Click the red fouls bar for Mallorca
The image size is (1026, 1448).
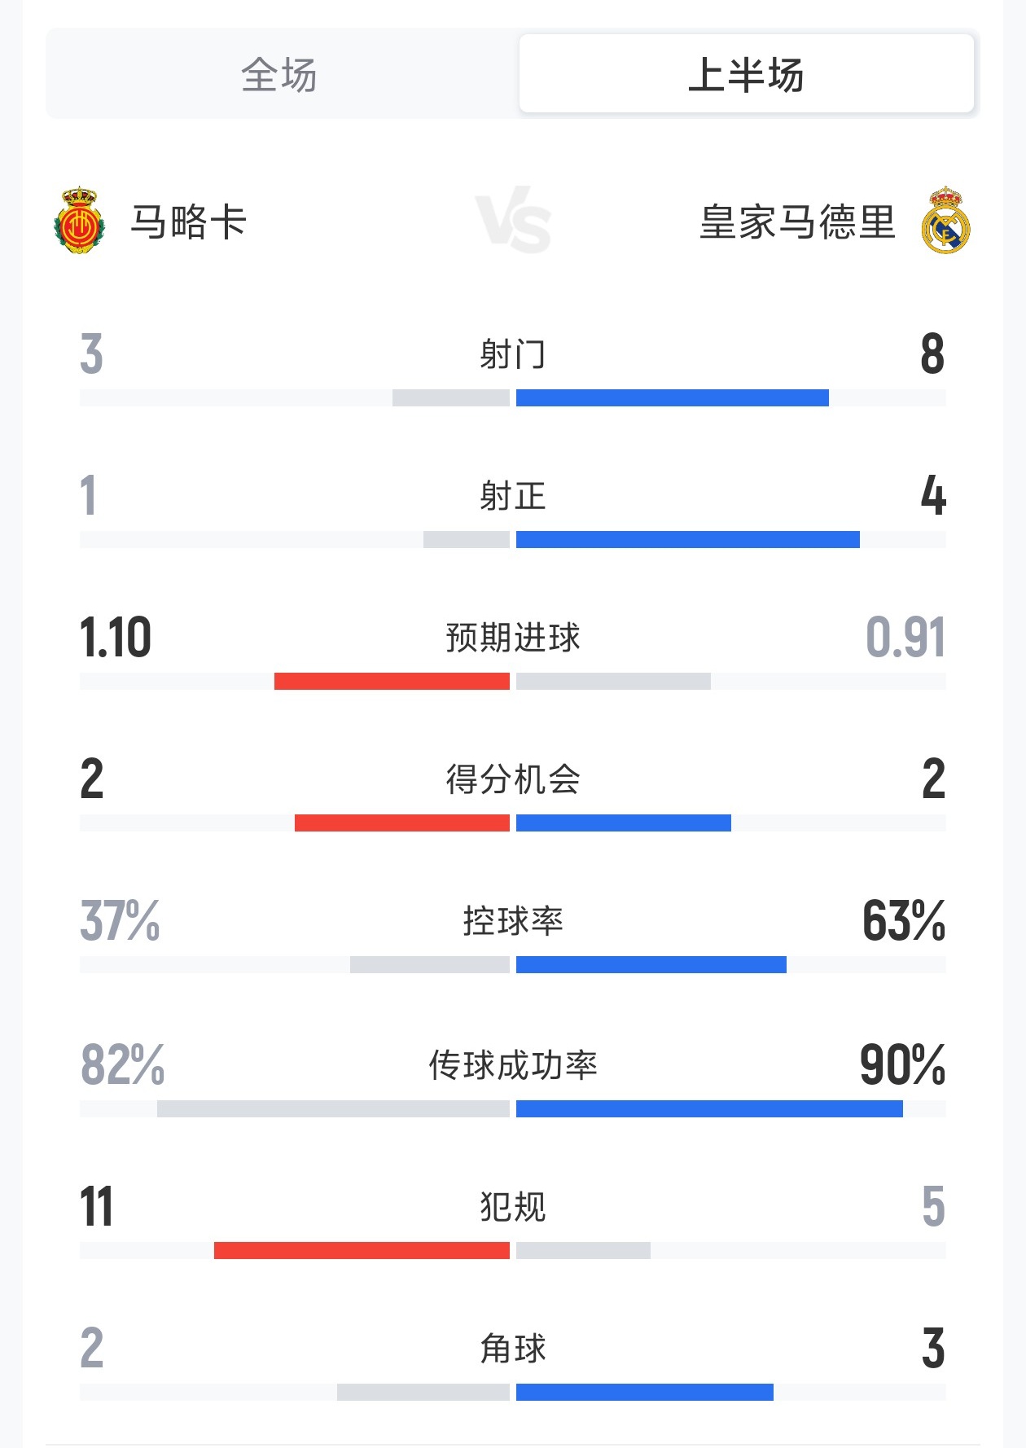(362, 1250)
